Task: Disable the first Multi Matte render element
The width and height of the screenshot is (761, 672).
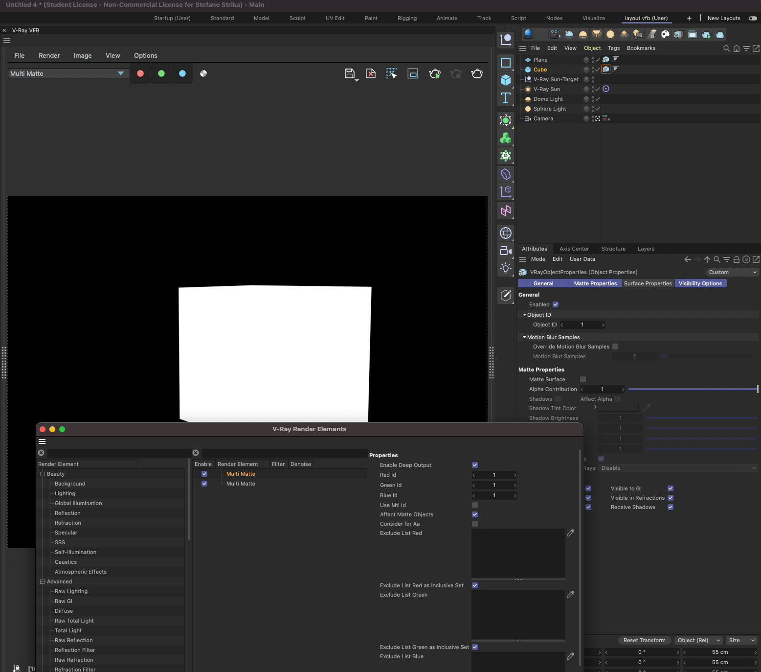Action: [x=204, y=474]
